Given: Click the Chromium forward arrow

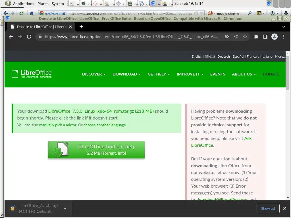Looking at the screenshot, I should click(20, 37).
